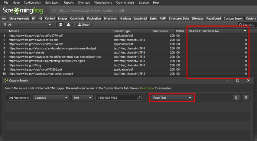Click the magnifier icon in Search box
This screenshot has width=257, height=141.
tap(240, 25)
